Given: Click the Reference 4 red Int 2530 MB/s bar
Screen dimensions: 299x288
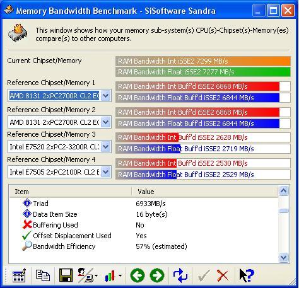Looking at the screenshot, I should (x=203, y=163).
